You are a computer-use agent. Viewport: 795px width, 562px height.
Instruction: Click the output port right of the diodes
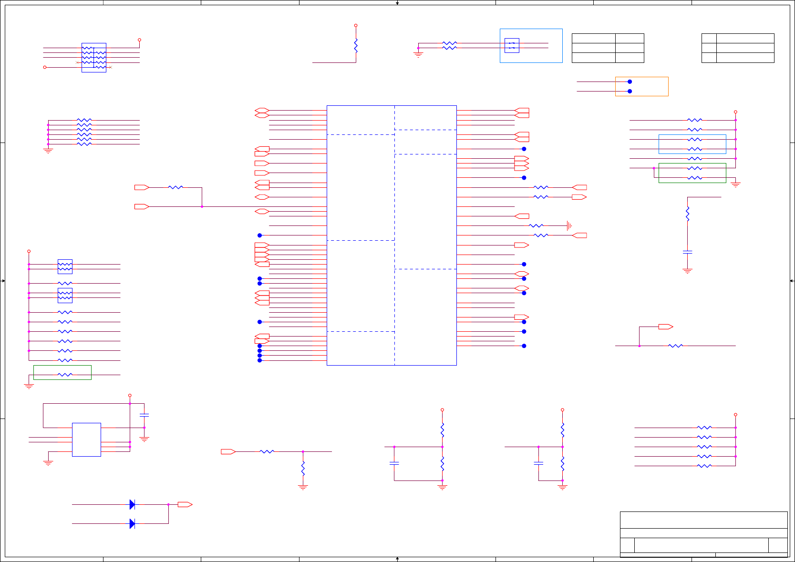pyautogui.click(x=185, y=504)
